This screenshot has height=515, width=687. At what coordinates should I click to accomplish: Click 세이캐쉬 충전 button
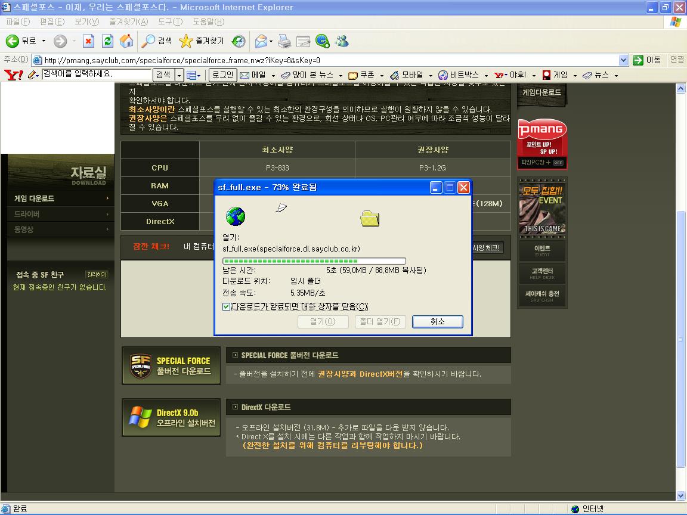tap(542, 296)
